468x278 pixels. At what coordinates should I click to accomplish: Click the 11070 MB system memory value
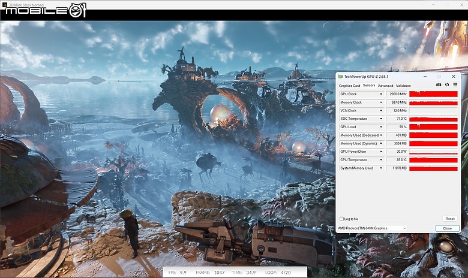[397, 168]
